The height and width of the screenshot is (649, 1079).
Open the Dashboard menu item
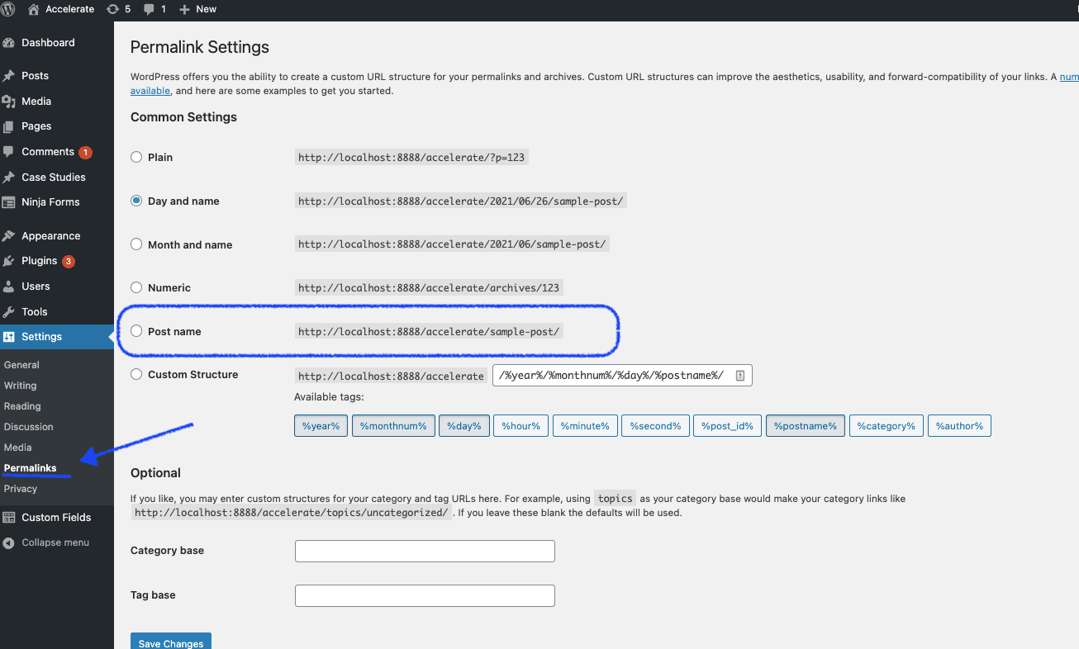coord(48,43)
